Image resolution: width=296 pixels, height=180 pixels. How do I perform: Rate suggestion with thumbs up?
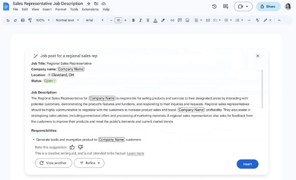pos(72,147)
